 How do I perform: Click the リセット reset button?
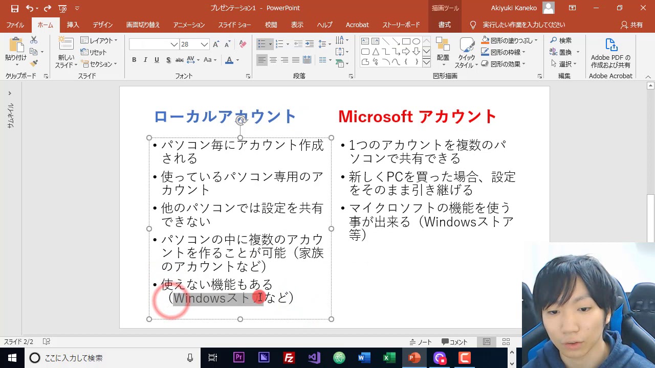coord(94,52)
